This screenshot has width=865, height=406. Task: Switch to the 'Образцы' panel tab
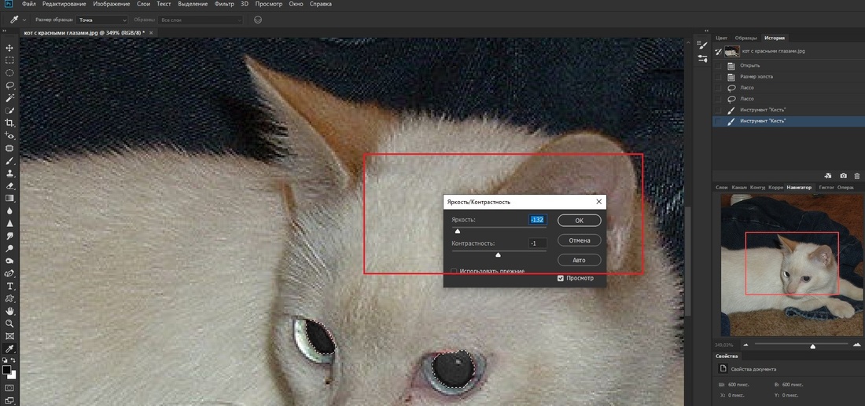[745, 38]
